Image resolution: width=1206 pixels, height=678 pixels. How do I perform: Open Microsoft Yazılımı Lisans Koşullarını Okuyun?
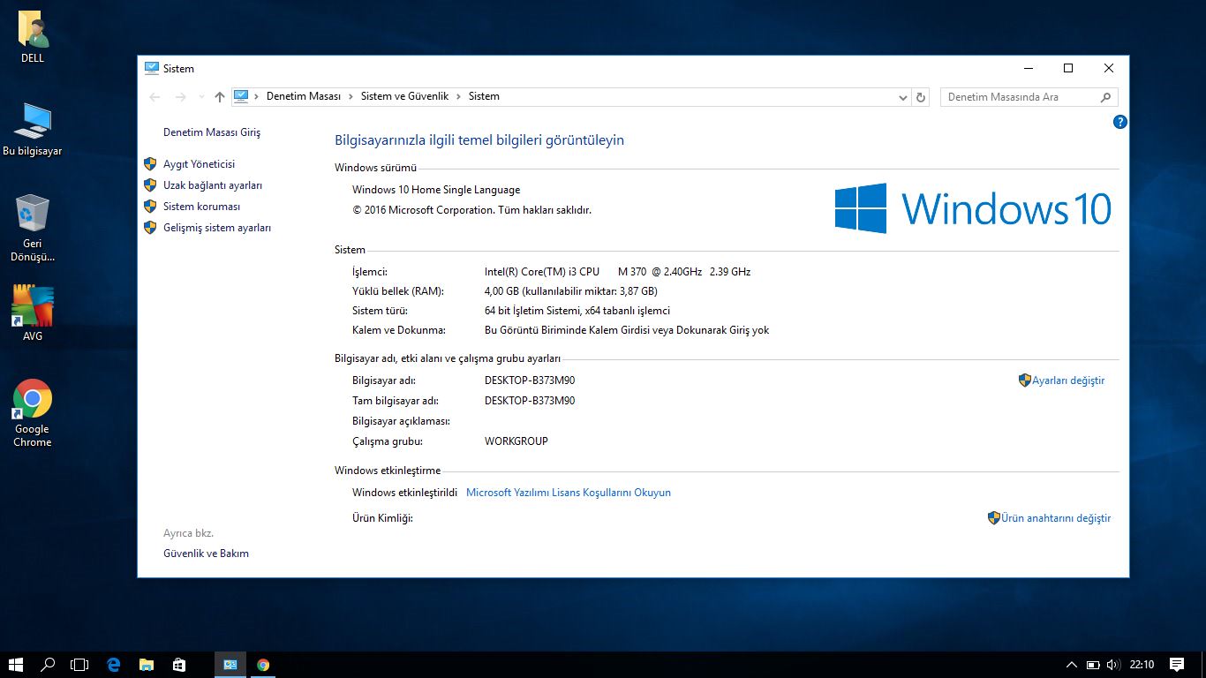[569, 493]
